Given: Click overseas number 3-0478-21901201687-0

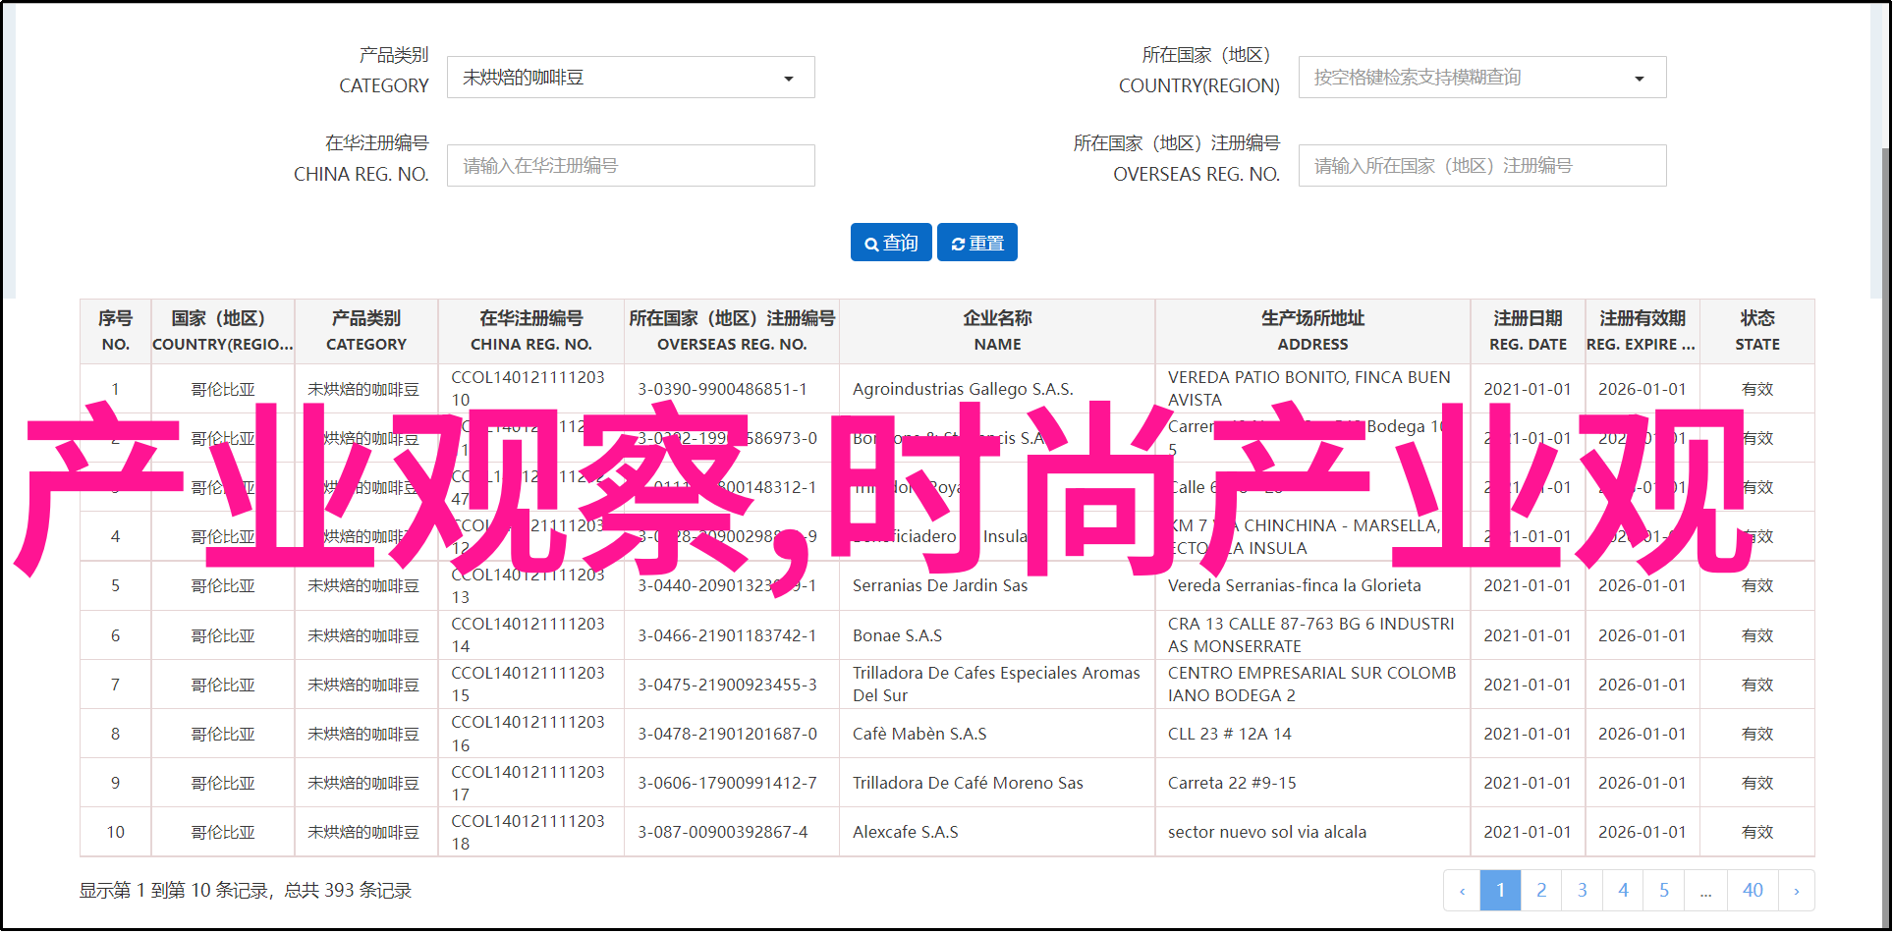Looking at the screenshot, I should tap(727, 735).
